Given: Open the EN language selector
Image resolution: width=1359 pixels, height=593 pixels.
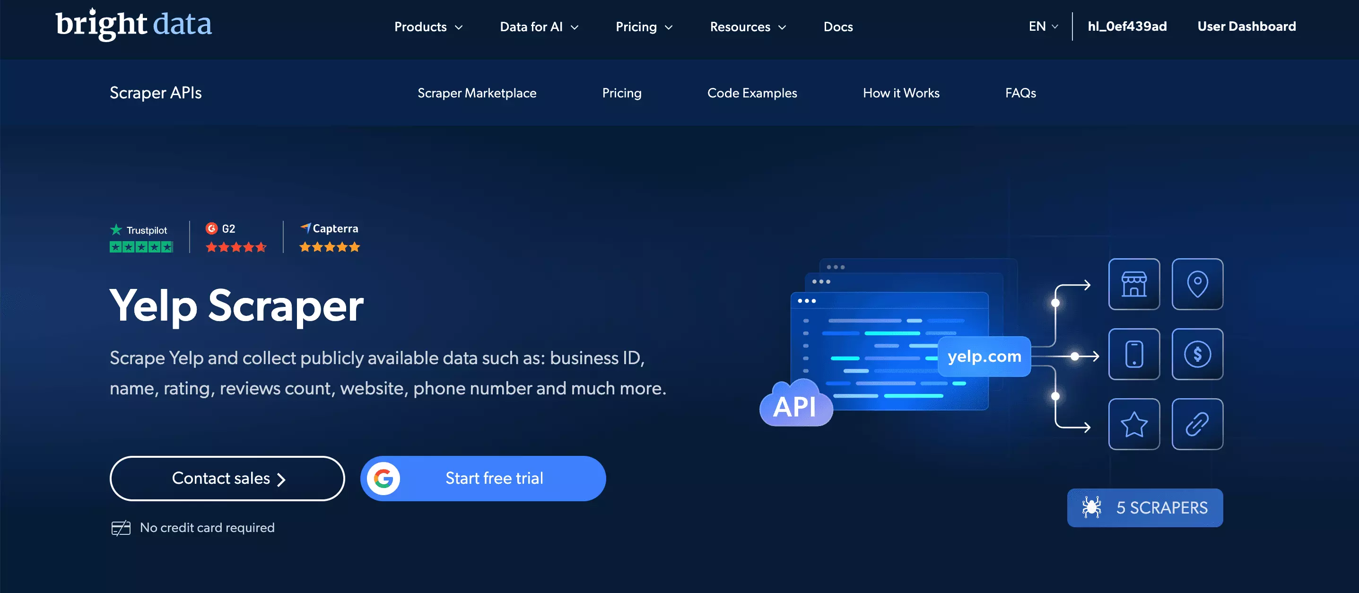Looking at the screenshot, I should point(1043,26).
